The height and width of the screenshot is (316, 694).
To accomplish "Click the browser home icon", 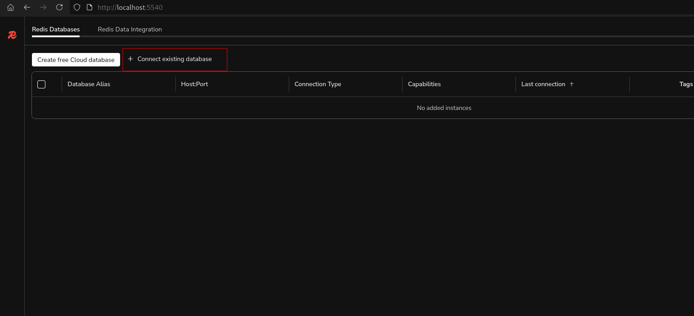I will (x=10, y=7).
